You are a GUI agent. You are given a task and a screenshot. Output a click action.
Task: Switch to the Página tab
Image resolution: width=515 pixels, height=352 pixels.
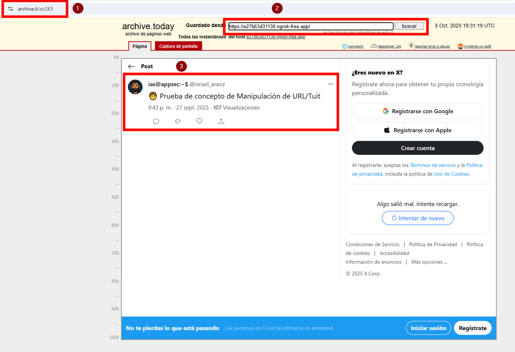139,46
